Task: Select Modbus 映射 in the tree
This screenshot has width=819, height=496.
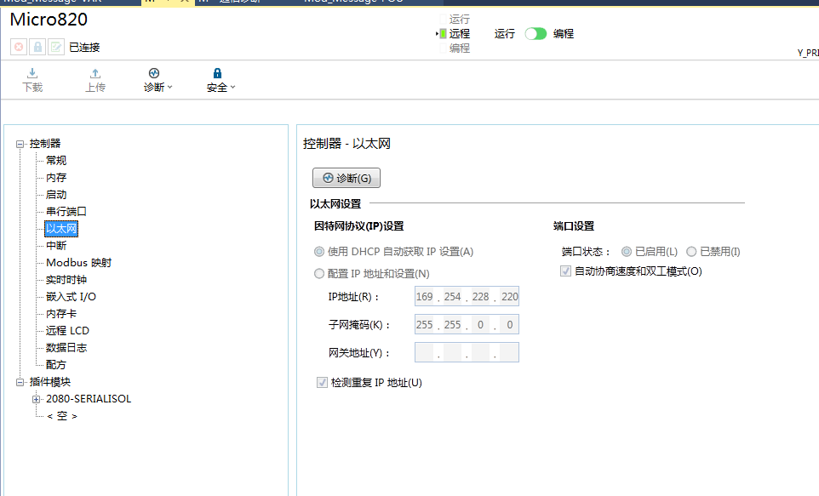Action: point(78,263)
